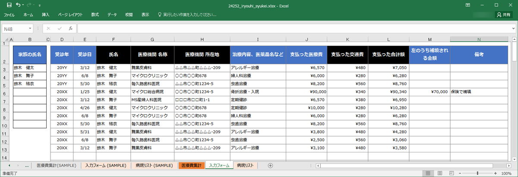Viewport: 518px width, 177px height.
Task: Open Customize Quick Access Toolbar dropdown
Action: pos(40,5)
